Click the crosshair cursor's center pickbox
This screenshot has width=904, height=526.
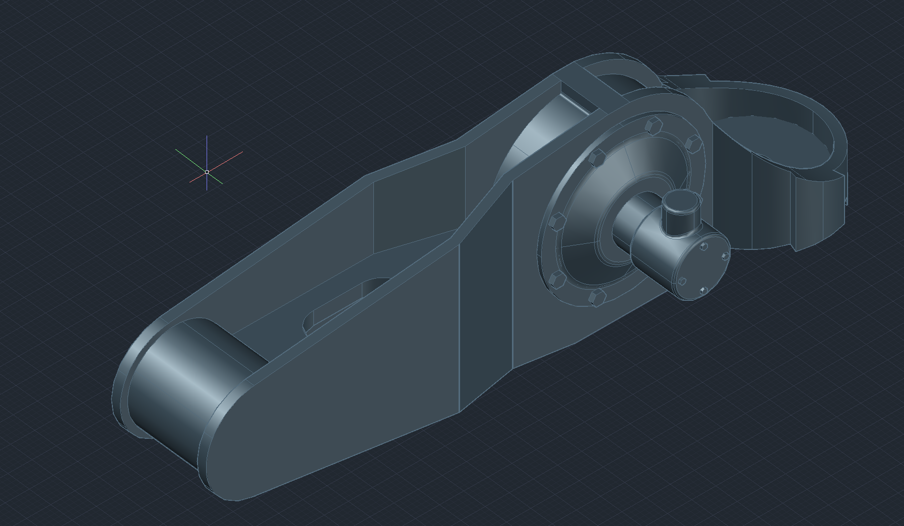click(x=207, y=172)
